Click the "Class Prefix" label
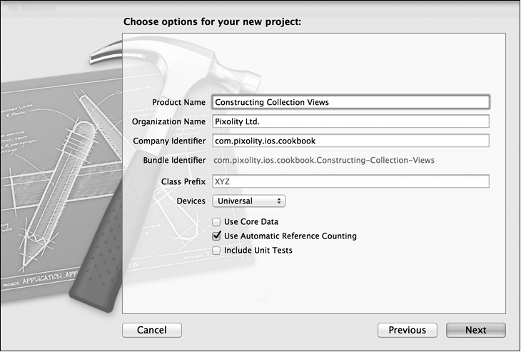This screenshot has height=352, width=521. 183,182
